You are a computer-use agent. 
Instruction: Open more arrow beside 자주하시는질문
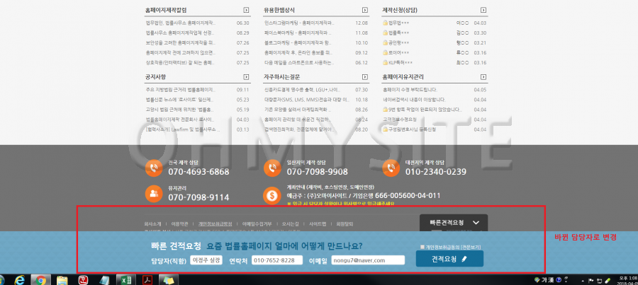(364, 76)
